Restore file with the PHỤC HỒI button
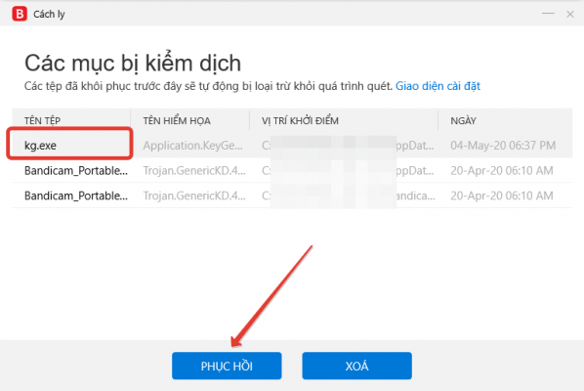This screenshot has height=391, width=584. point(227,366)
